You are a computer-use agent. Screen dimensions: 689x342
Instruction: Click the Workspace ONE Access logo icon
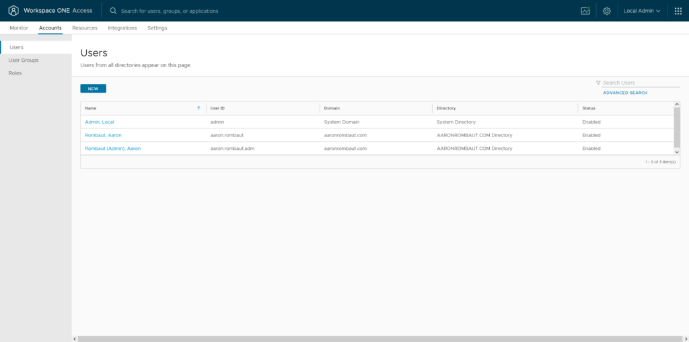(x=13, y=11)
